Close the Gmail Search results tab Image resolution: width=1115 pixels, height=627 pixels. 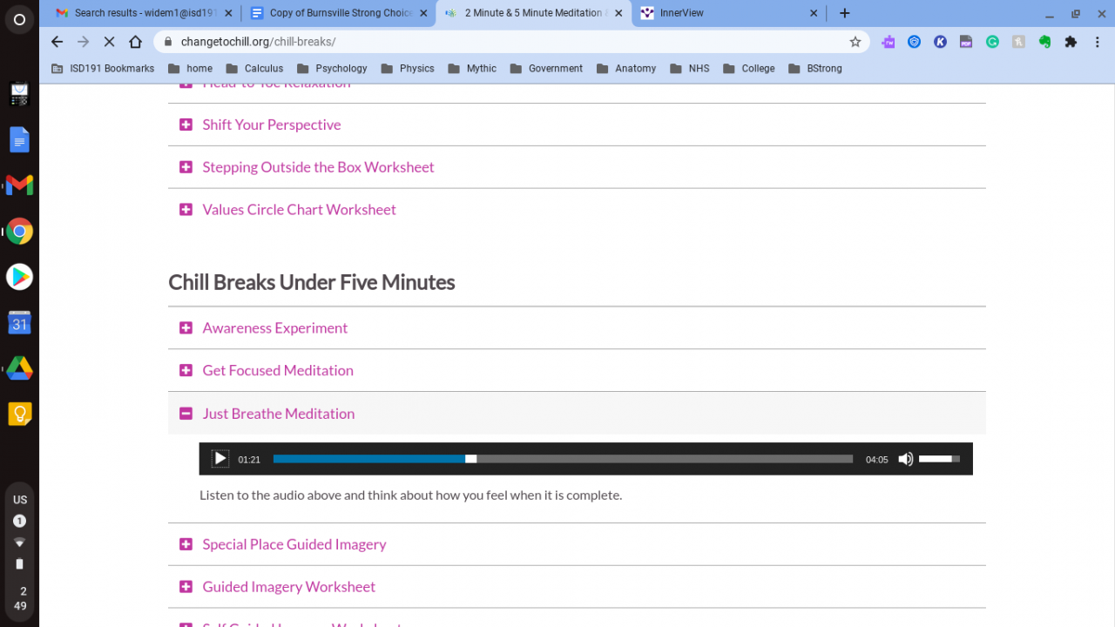tap(228, 13)
